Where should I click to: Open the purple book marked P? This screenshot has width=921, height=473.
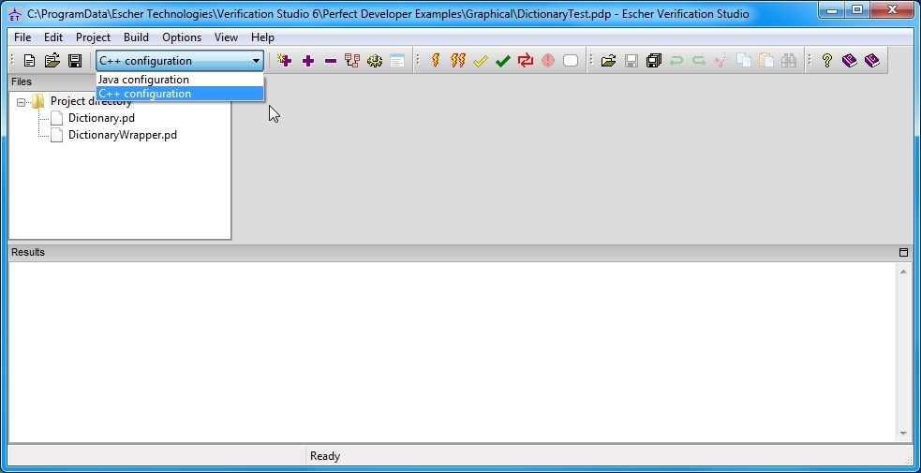850,61
